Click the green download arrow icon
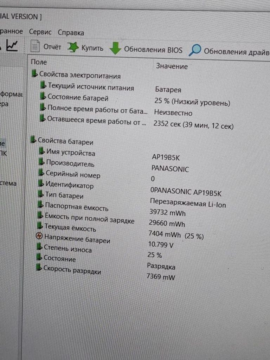Viewport: 270px width, 360px height. point(115,48)
